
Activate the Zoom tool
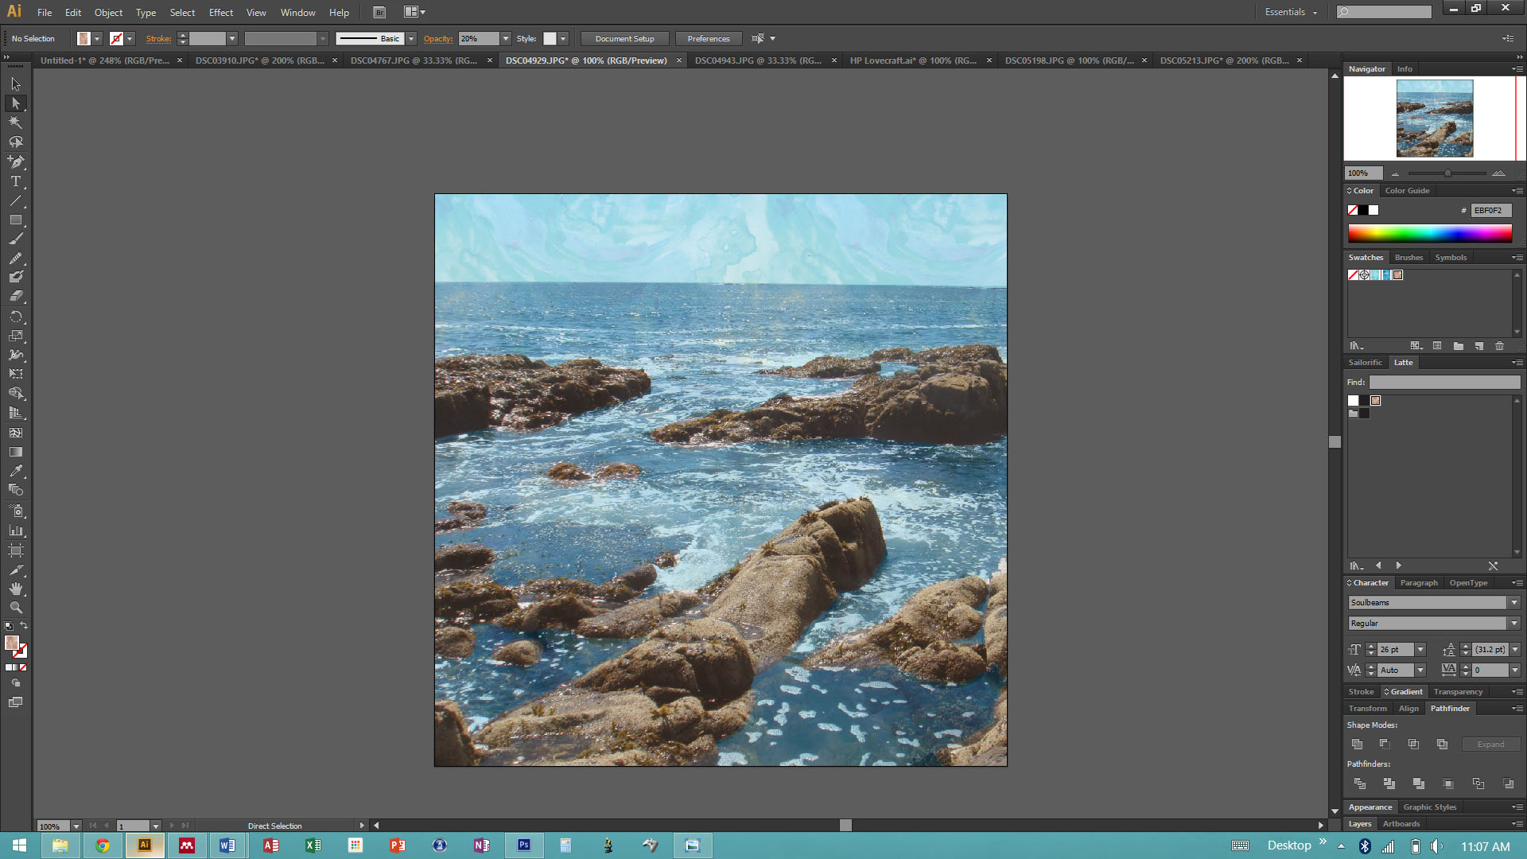[15, 608]
